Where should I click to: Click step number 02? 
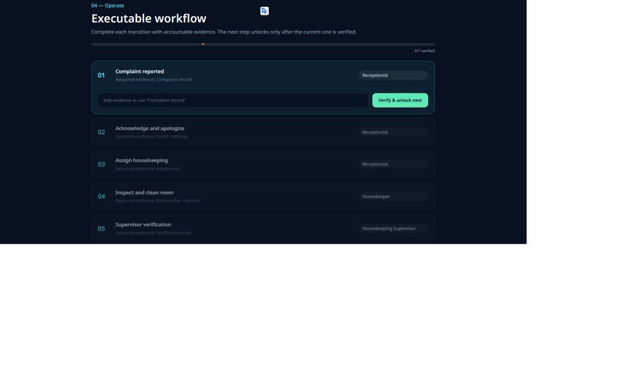click(x=101, y=132)
